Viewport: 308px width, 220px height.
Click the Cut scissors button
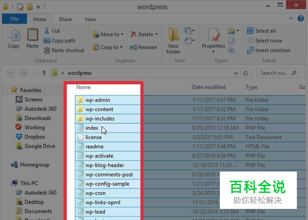click(52, 31)
